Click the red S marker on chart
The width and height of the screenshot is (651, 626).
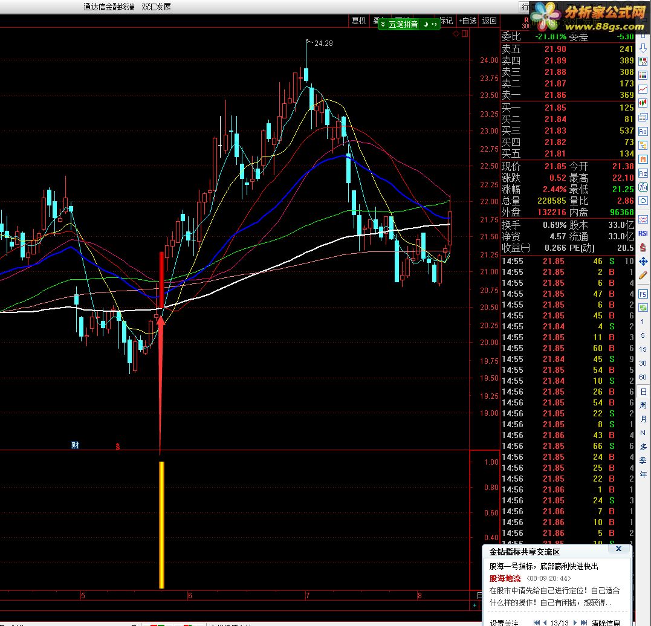point(117,447)
